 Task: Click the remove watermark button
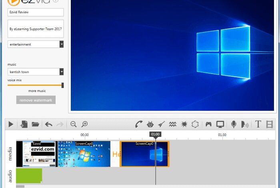[36, 100]
